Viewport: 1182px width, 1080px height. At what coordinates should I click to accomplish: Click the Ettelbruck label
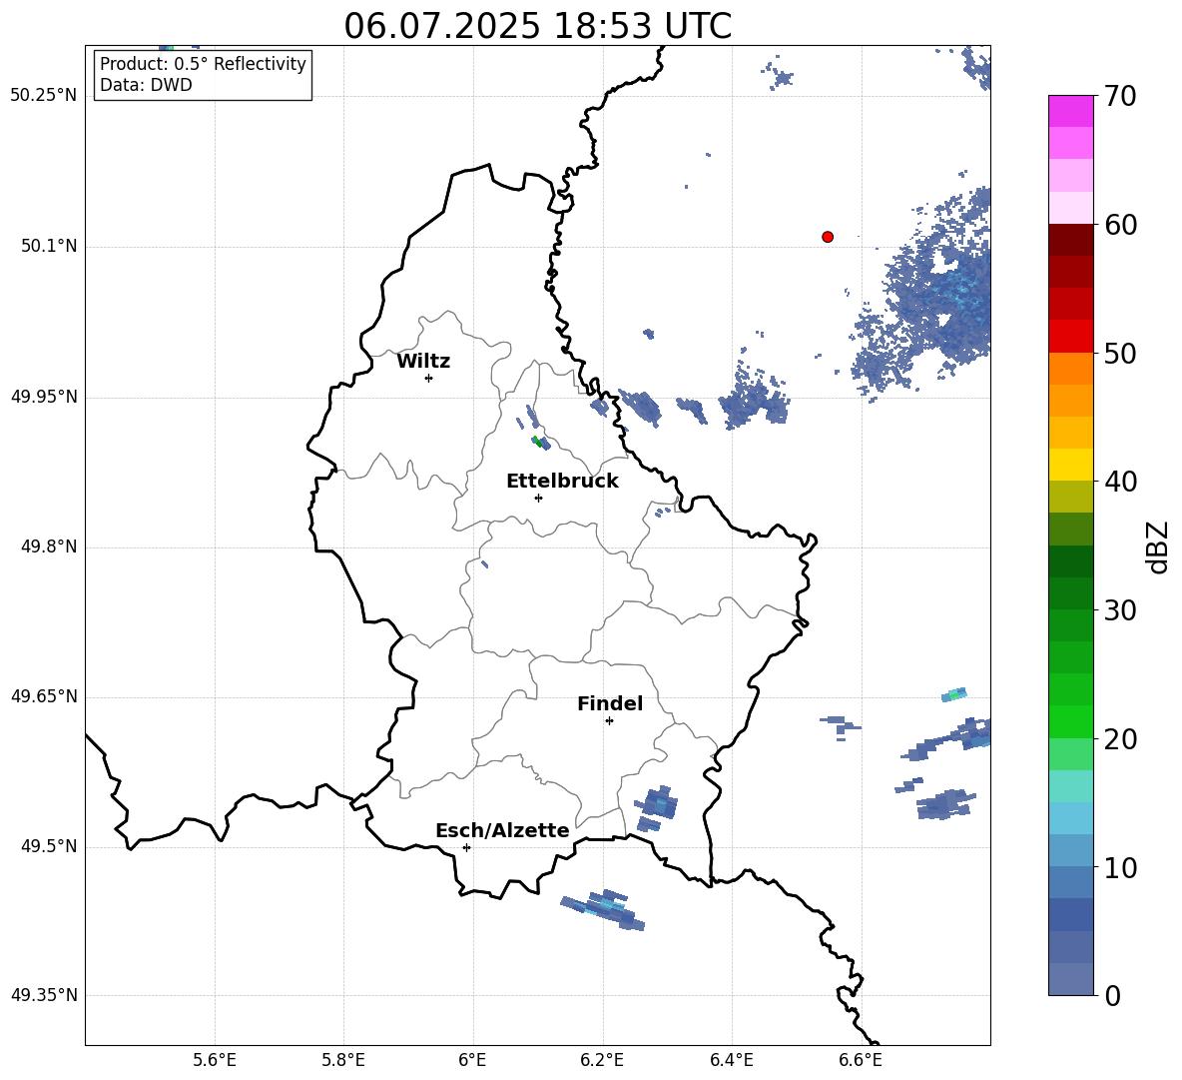[x=562, y=482]
